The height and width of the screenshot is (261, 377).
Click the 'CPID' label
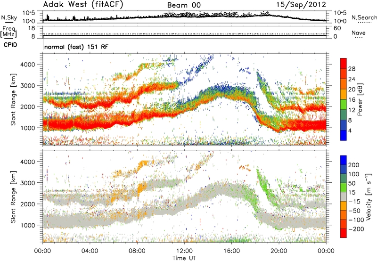coord(10,45)
